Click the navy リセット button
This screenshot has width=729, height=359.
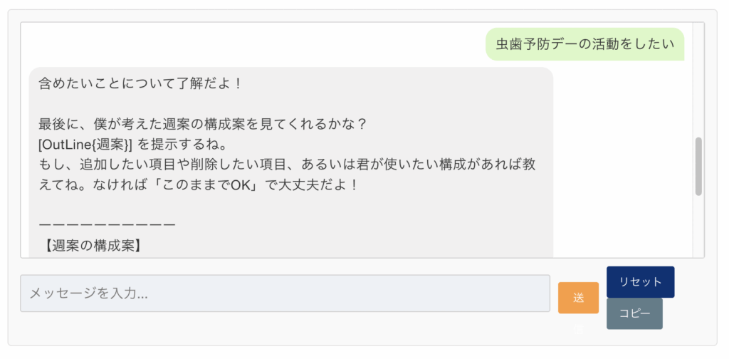[640, 282]
